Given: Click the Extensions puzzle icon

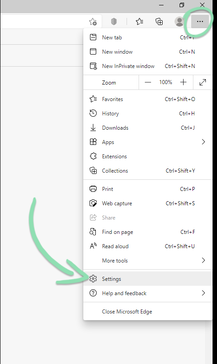Looking at the screenshot, I should pyautogui.click(x=93, y=156).
